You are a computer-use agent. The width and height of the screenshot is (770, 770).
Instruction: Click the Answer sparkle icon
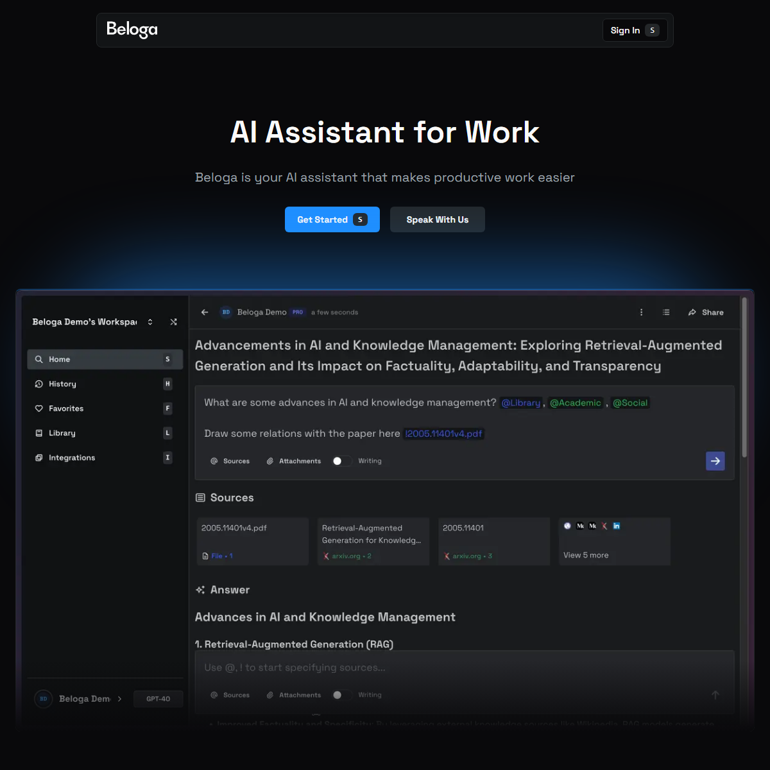coord(200,590)
